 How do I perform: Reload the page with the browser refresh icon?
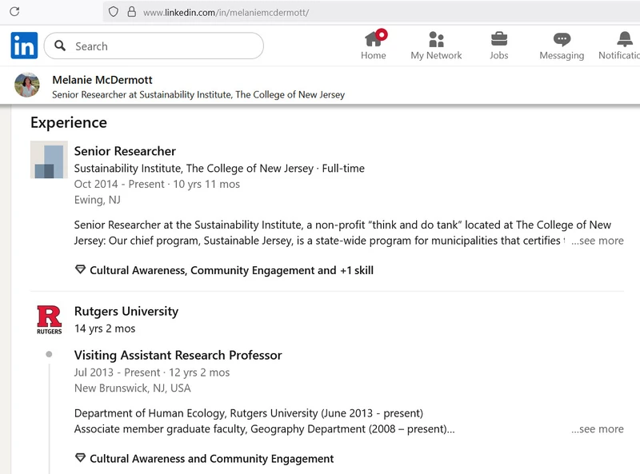14,11
